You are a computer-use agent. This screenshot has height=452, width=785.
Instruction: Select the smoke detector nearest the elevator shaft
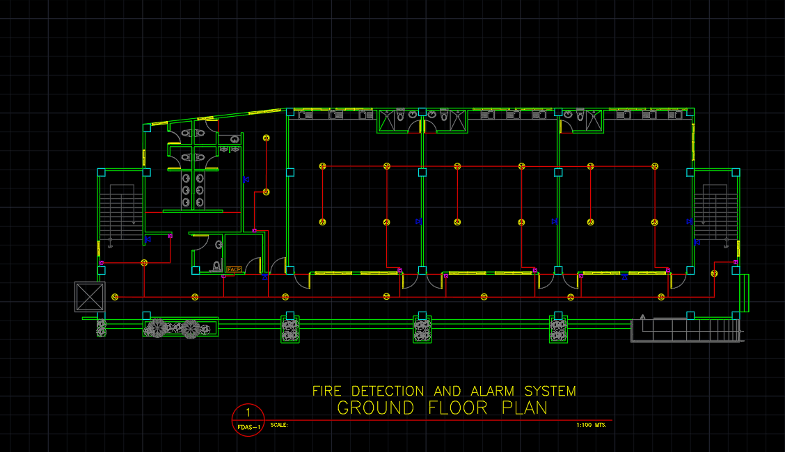pos(115,297)
